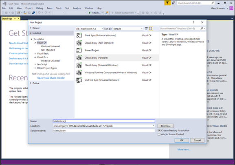Click the Undo toolbar icon

coord(39,13)
